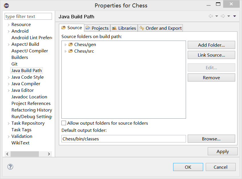Select the Validation settings entry
242x179 pixels.
point(22,136)
